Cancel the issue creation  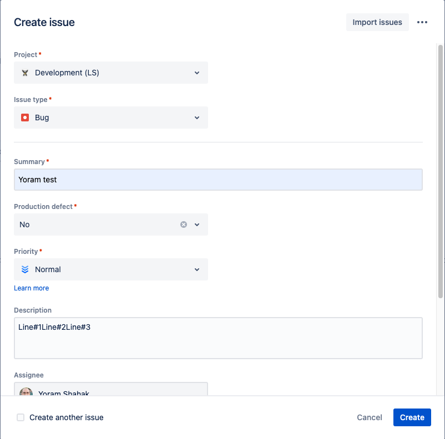370,417
